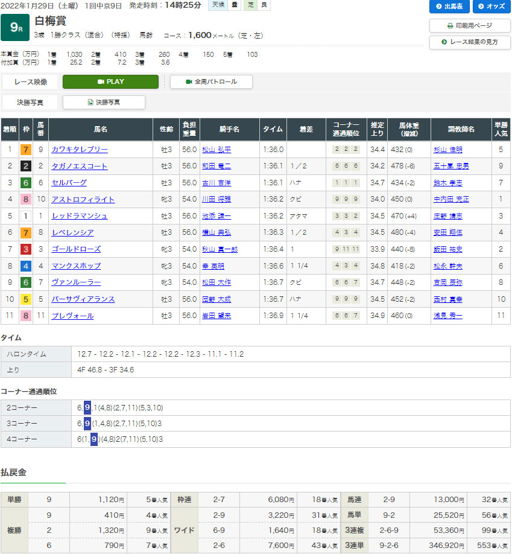Open jockey 和田 竜二 profile
This screenshot has width=512, height=554.
coord(216,166)
